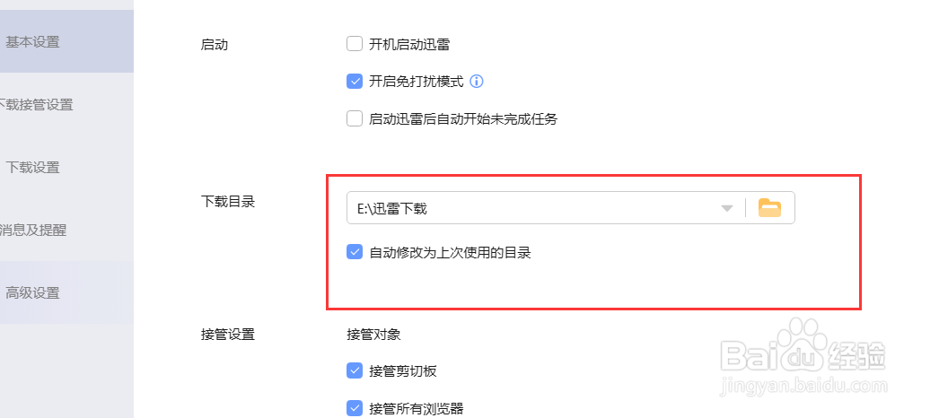939x418 pixels.
Task: Uncheck 开启免打扰模式 checkbox
Action: tap(355, 82)
